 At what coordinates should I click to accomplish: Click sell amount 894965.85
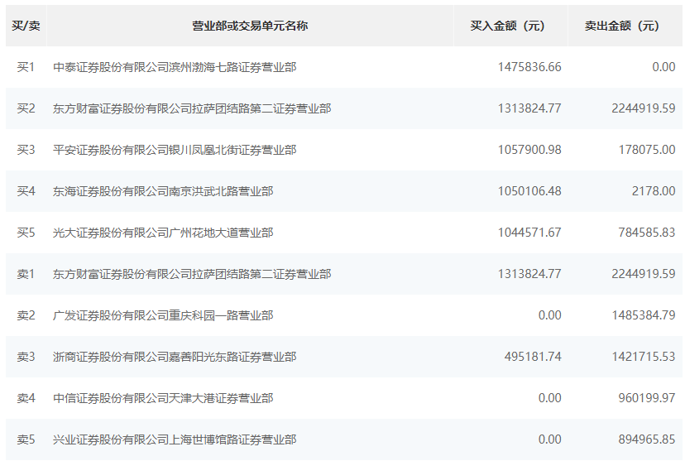point(647,439)
